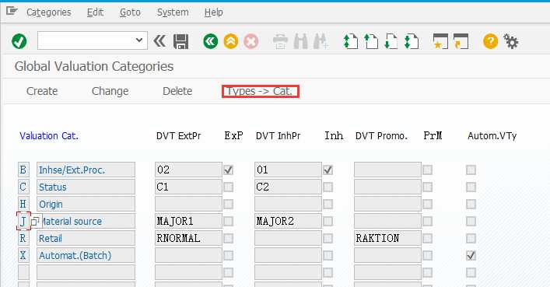Open the Help menu
This screenshot has height=287, width=550.
pos(214,12)
